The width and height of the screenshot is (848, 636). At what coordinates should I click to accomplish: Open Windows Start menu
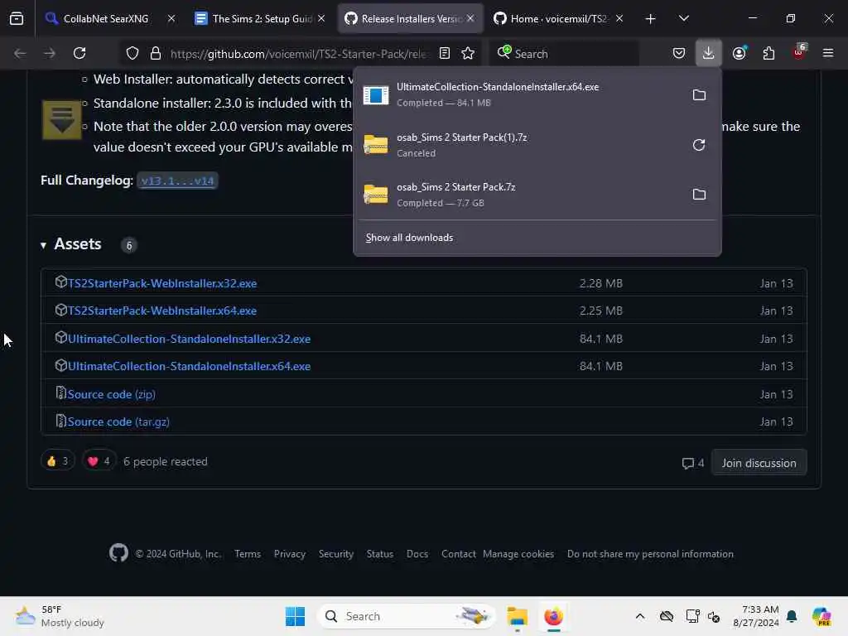point(296,616)
